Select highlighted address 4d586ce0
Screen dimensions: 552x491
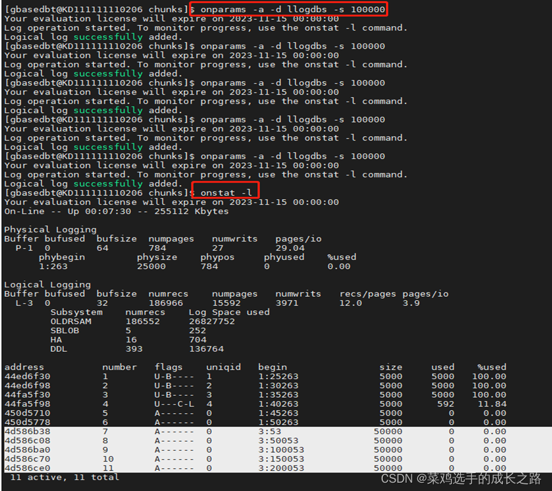point(27,468)
